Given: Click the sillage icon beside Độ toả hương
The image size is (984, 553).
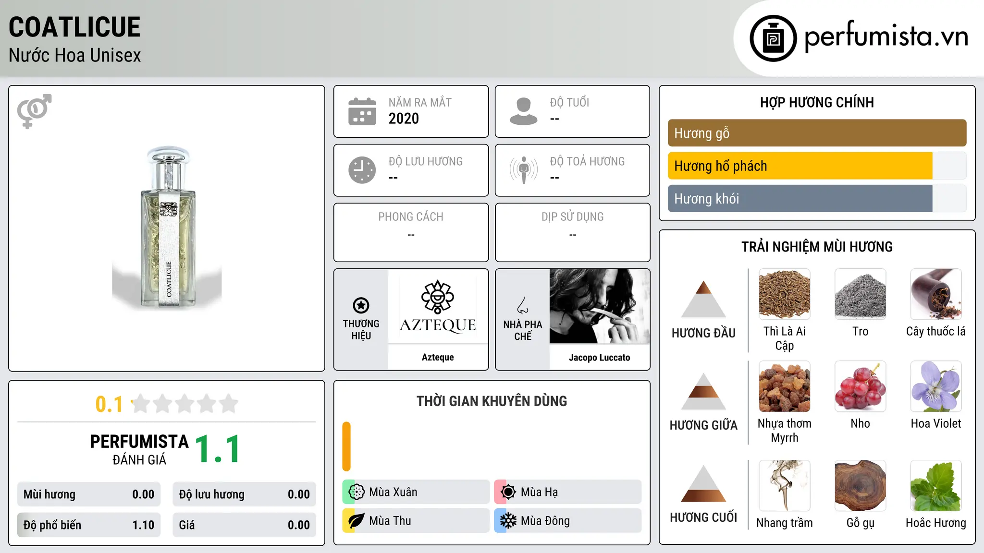Looking at the screenshot, I should click(x=524, y=170).
